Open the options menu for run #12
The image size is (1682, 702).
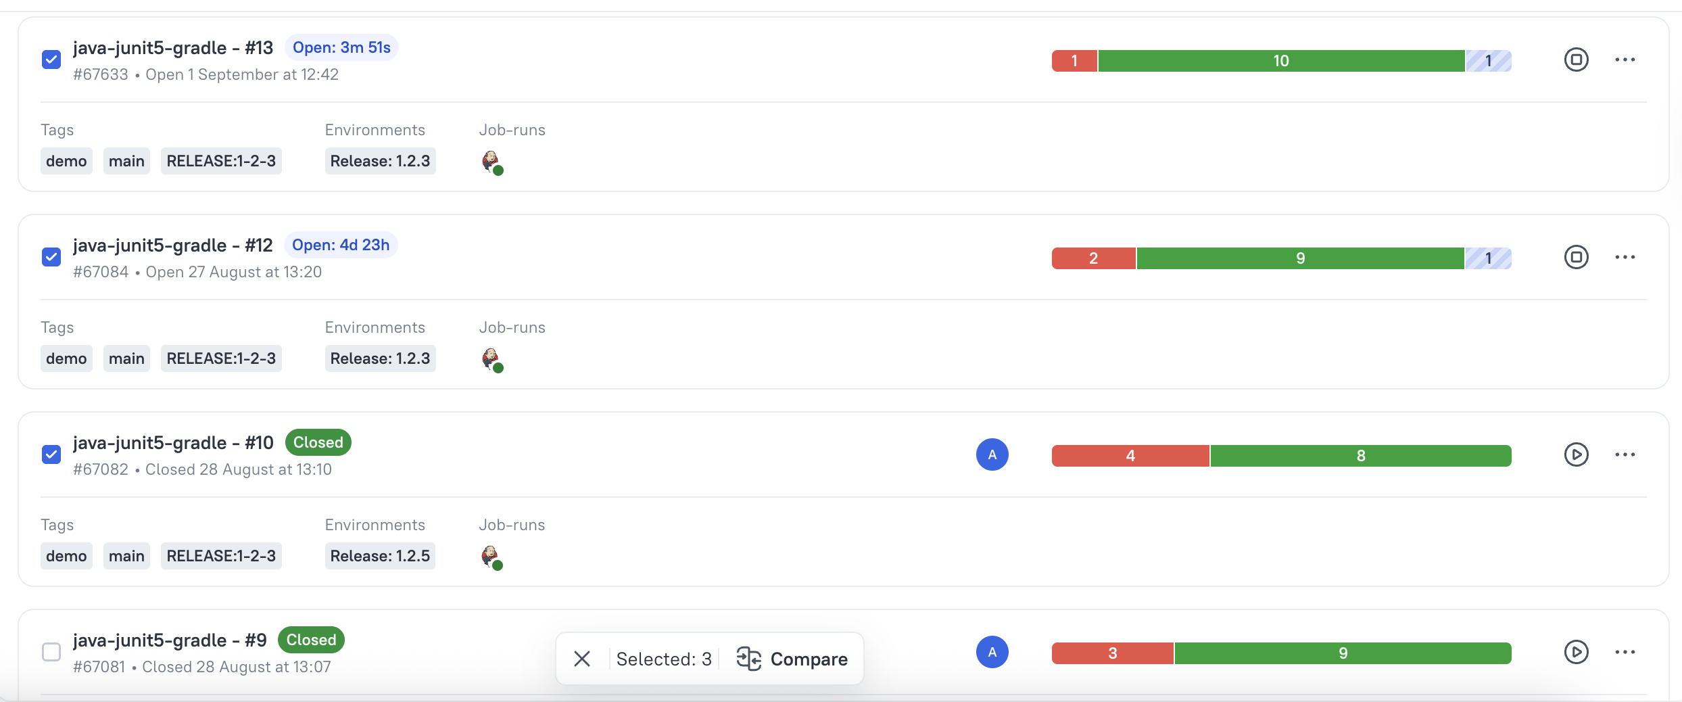tap(1625, 257)
